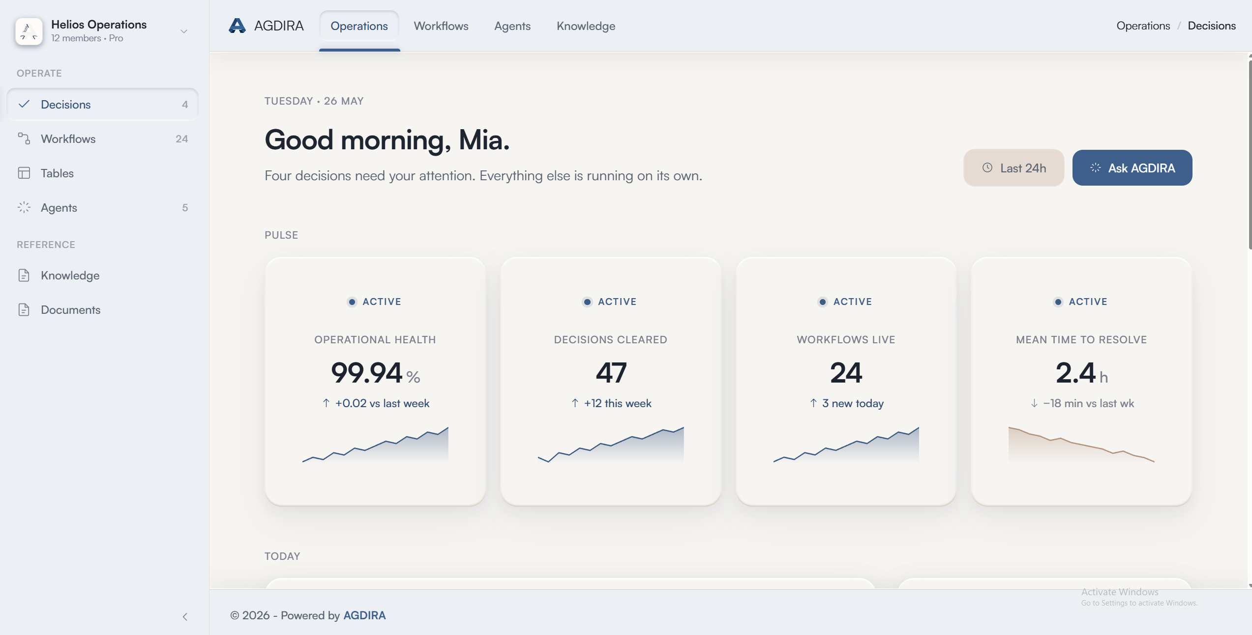Open Workflows in the sidebar
This screenshot has height=635, width=1252.
pos(103,138)
